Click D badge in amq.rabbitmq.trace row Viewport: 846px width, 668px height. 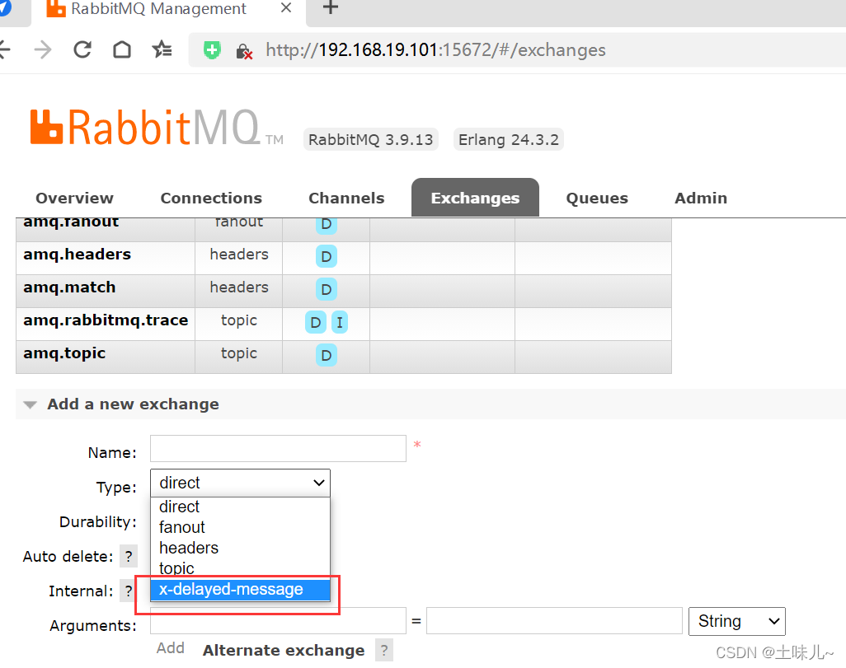tap(316, 322)
